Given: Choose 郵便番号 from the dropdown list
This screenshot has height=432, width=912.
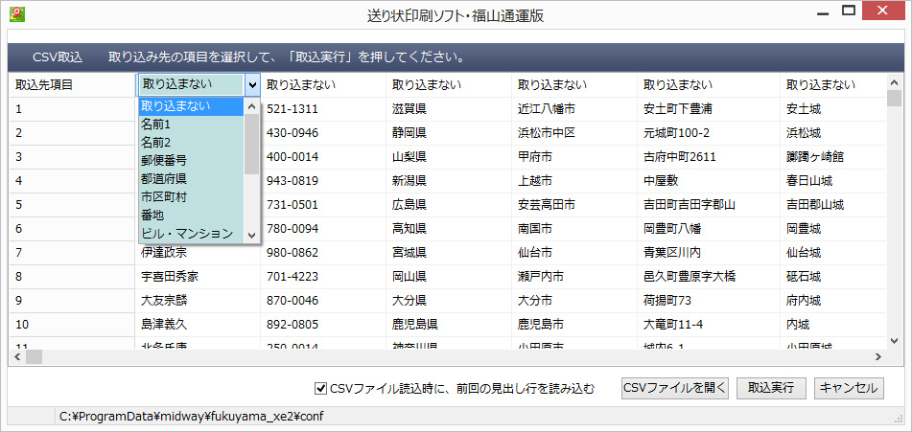Looking at the screenshot, I should point(191,161).
